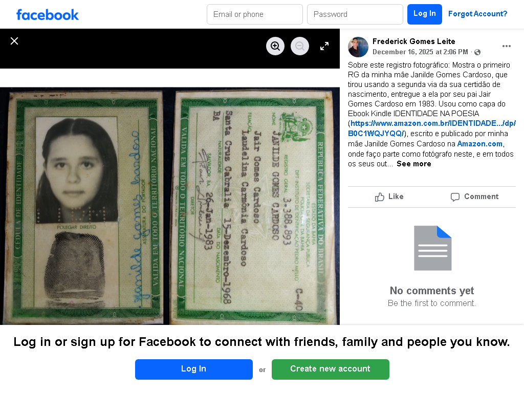Open the Amazon.com.br IDENTIDADE book link
This screenshot has height=393, width=524.
432,128
